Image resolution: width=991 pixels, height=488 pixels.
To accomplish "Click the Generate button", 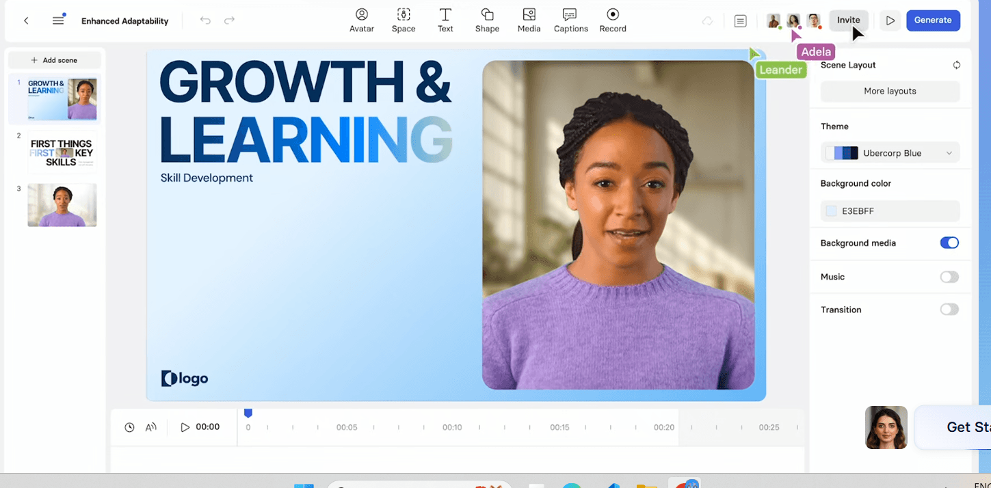I will [x=933, y=21].
